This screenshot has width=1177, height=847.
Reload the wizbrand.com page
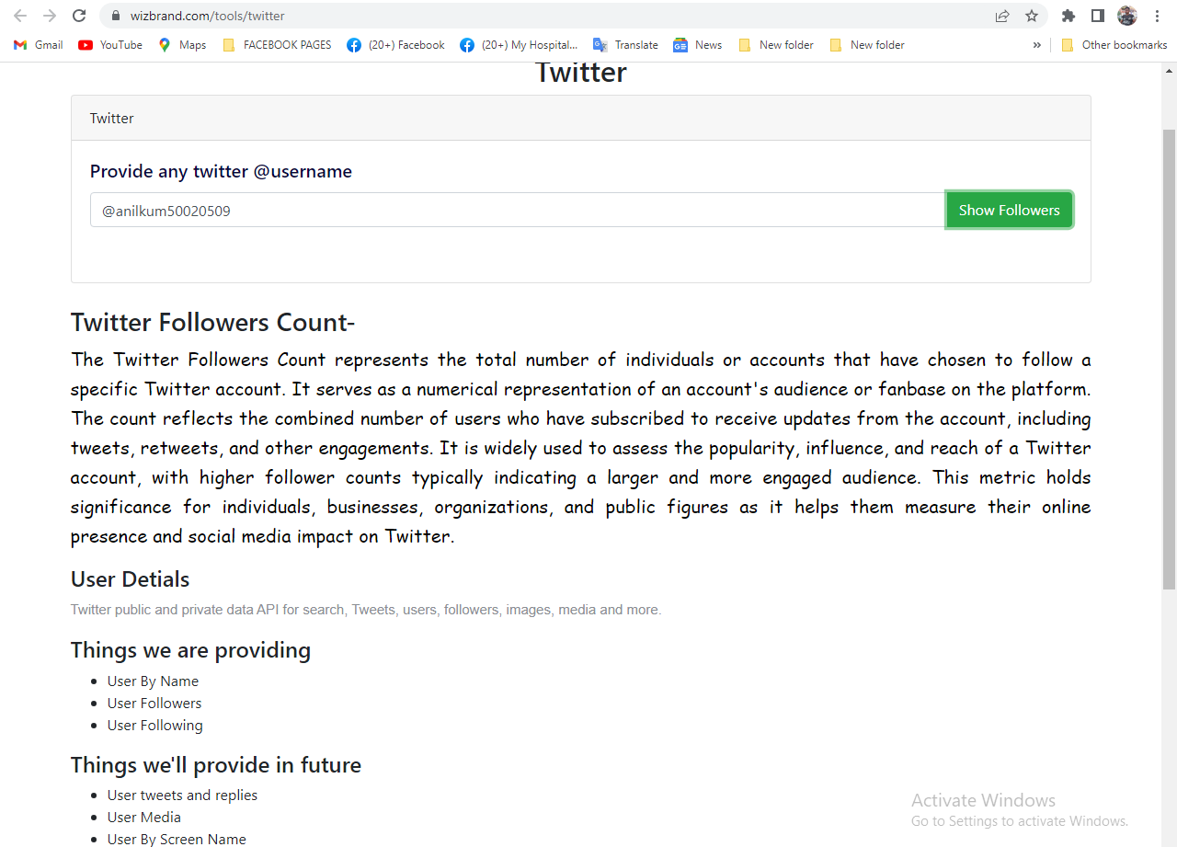(x=77, y=16)
